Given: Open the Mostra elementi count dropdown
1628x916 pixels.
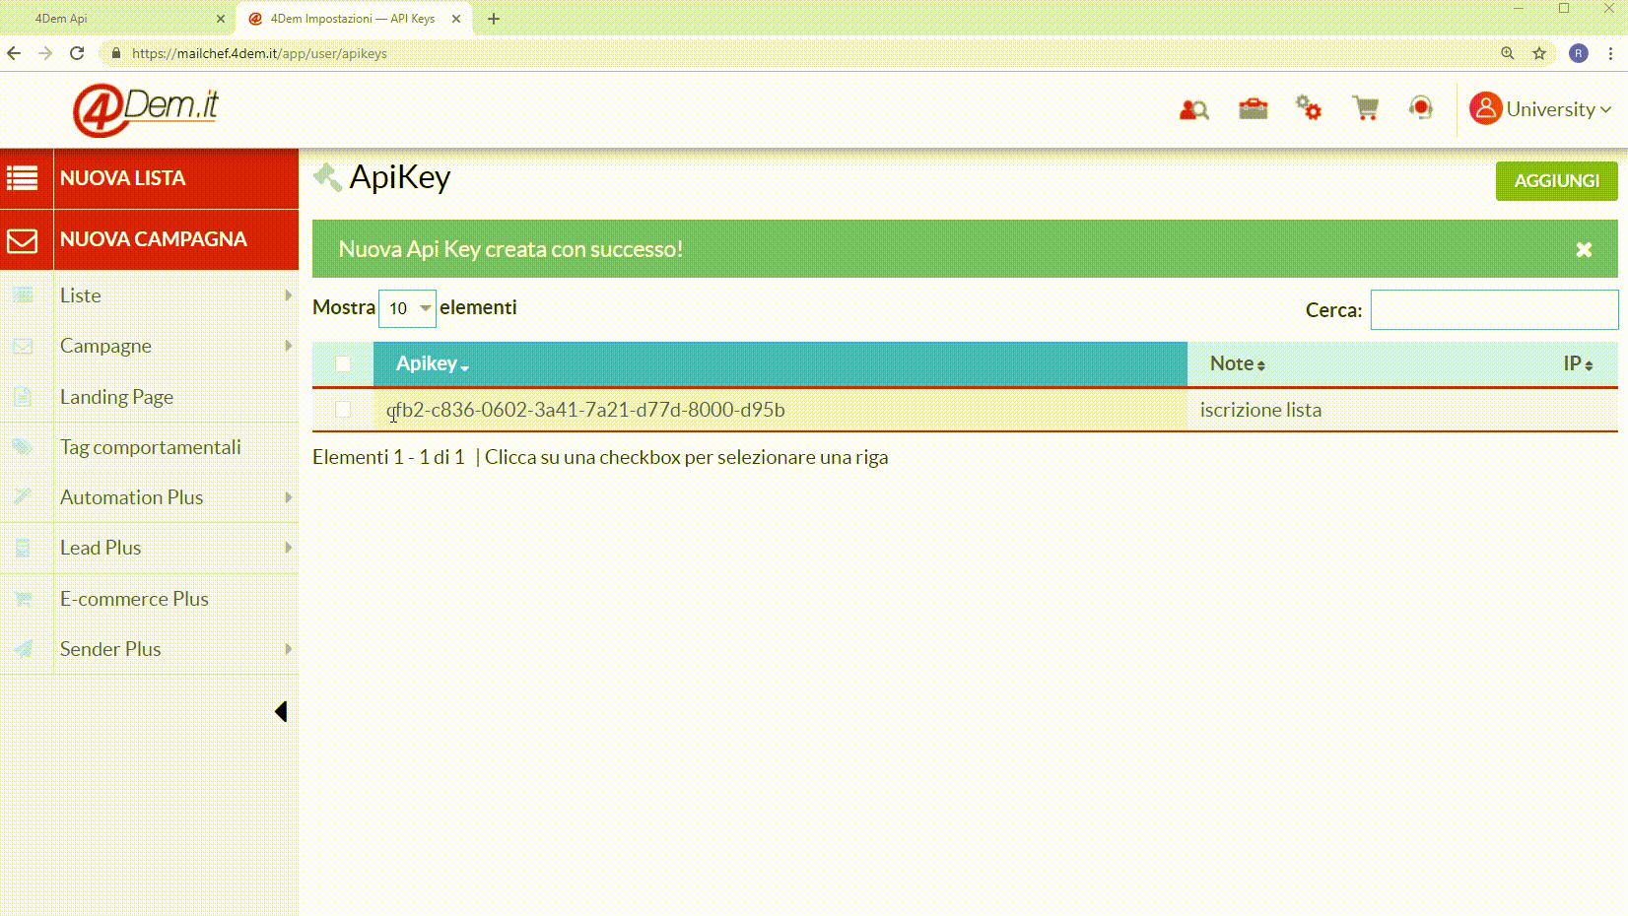Looking at the screenshot, I should tap(407, 308).
